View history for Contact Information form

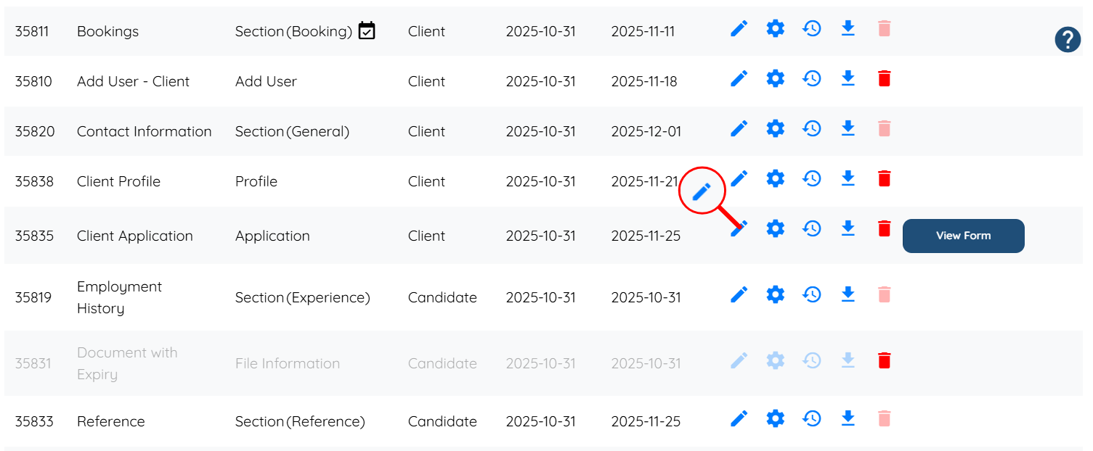[x=812, y=128]
